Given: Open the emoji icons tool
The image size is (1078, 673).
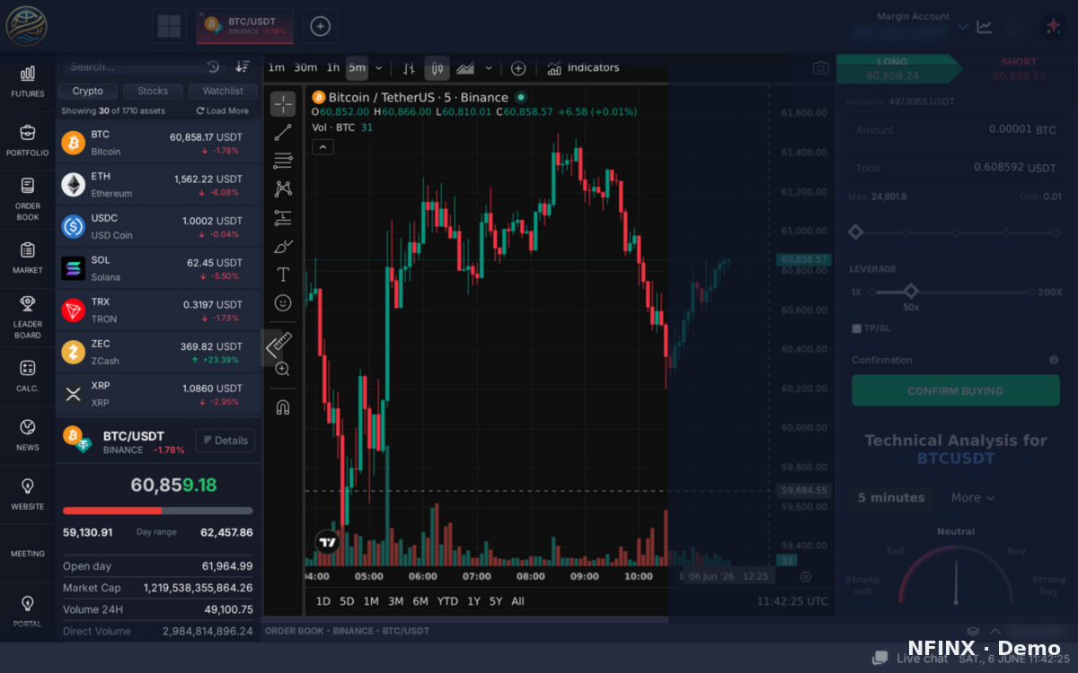Looking at the screenshot, I should coord(283,302).
